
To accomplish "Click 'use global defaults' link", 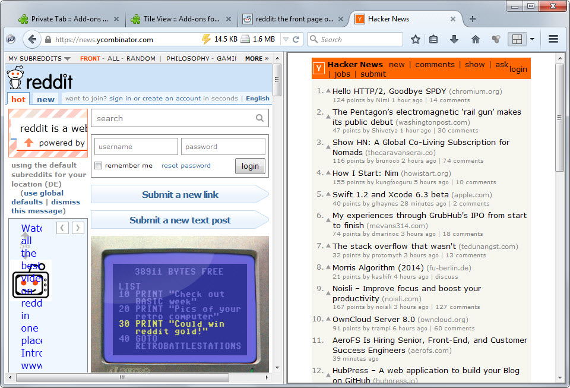I will (37, 197).
